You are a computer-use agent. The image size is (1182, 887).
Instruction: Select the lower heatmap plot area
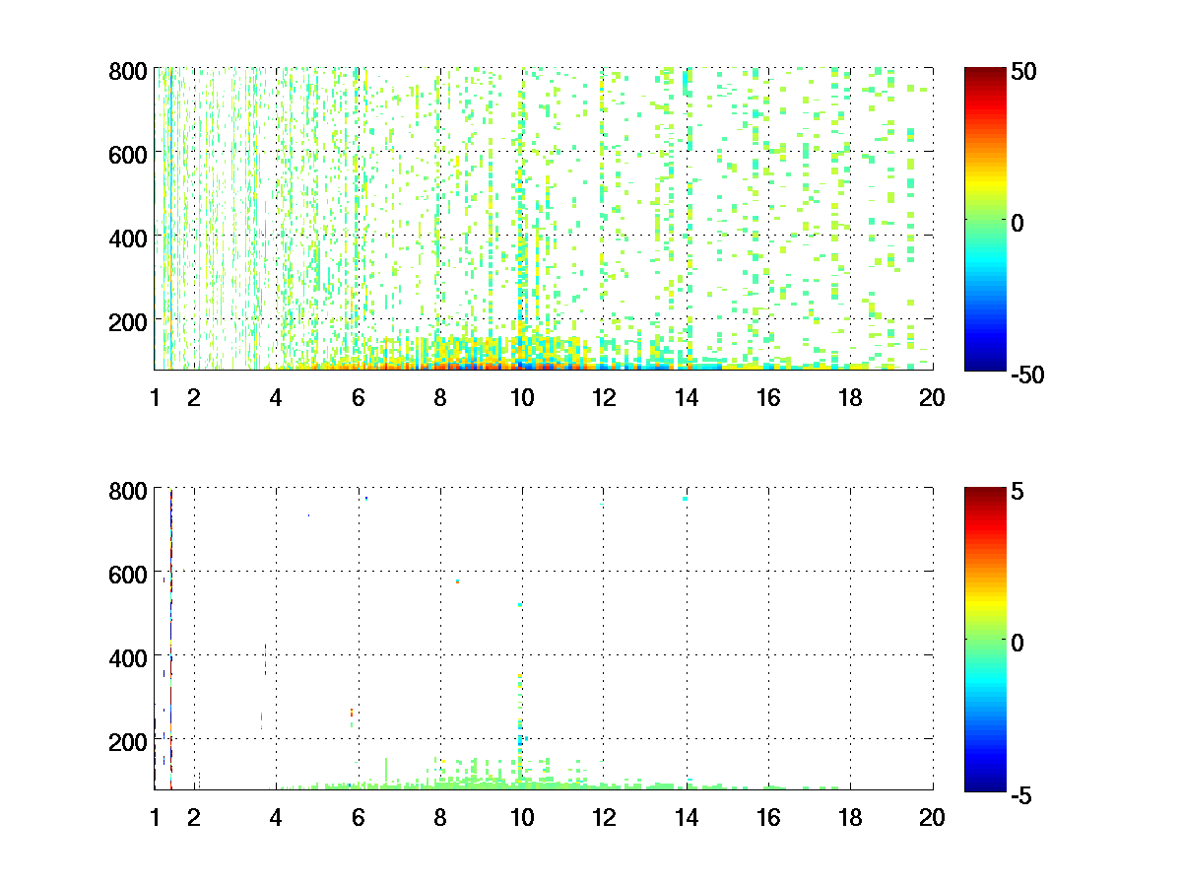[x=544, y=638]
